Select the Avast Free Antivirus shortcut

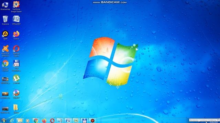pos(5,51)
